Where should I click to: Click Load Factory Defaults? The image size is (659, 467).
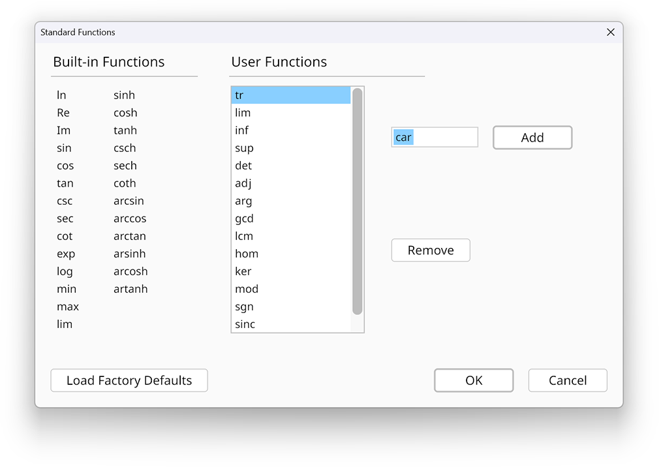[x=129, y=380]
